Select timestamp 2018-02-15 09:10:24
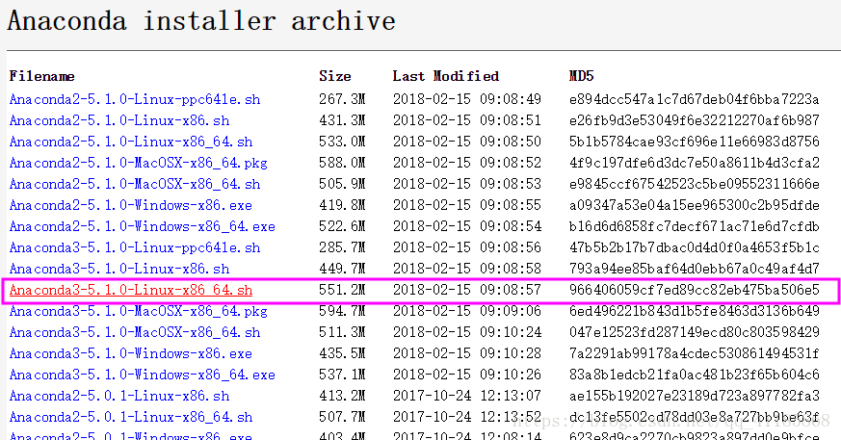The image size is (841, 440). coord(467,332)
